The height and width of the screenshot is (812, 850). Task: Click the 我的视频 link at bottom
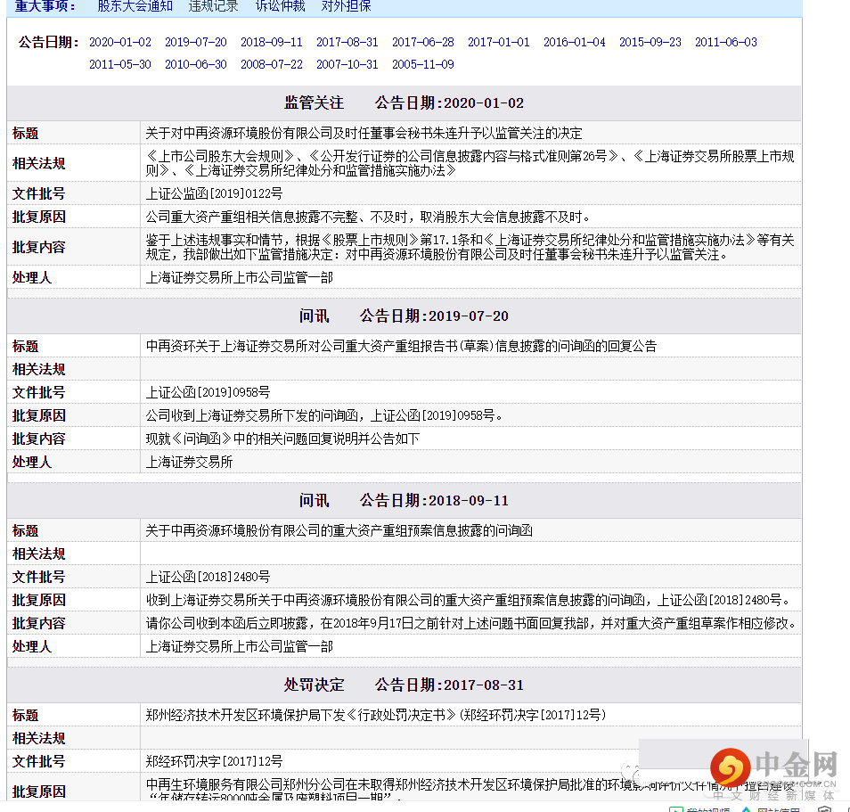707,808
